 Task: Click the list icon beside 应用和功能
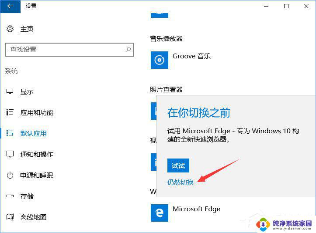(x=10, y=112)
